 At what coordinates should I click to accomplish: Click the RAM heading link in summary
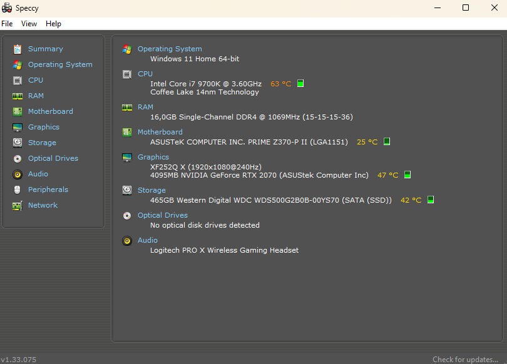tap(145, 107)
